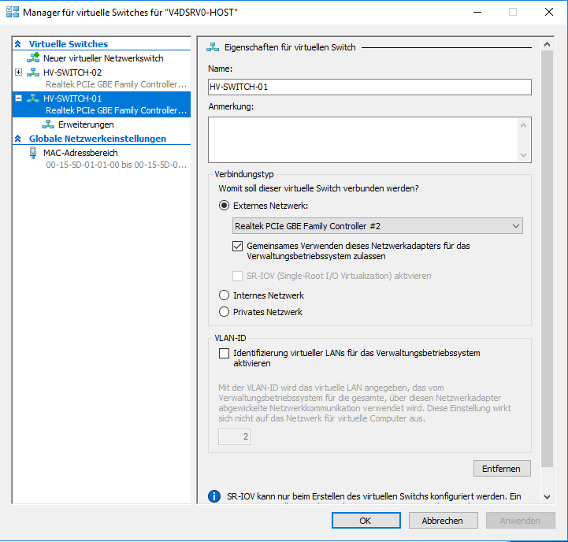Collapse the HV-SWITCH-01 tree node
Image resolution: width=568 pixels, height=542 pixels.
(x=18, y=98)
